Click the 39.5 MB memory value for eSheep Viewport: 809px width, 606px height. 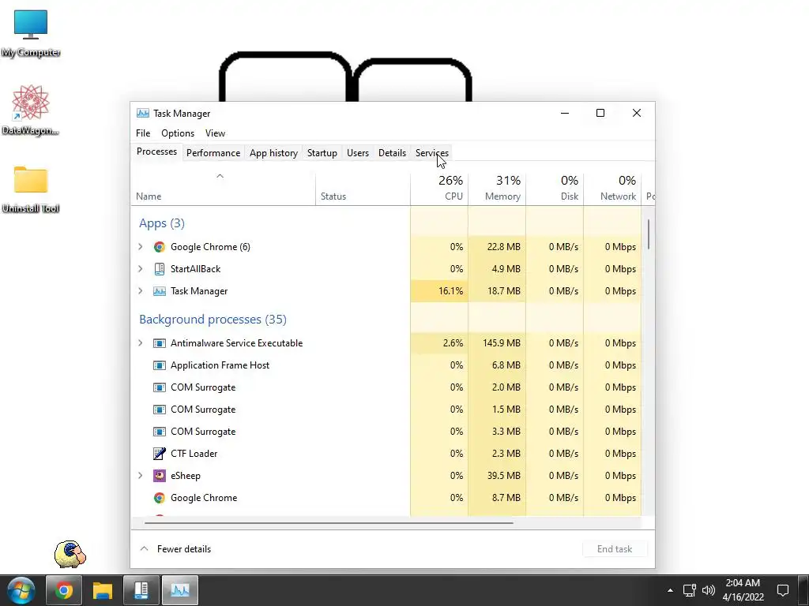click(503, 476)
